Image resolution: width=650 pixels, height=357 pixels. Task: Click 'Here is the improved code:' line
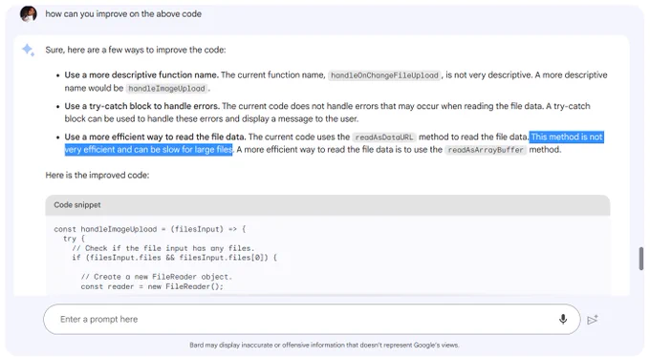point(97,176)
